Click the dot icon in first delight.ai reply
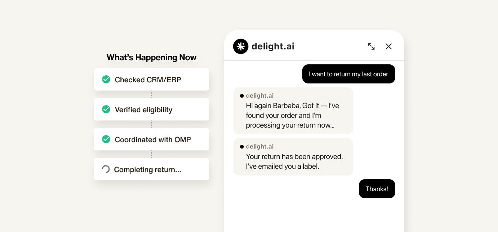Viewport: 498px width, 232px height. click(242, 96)
